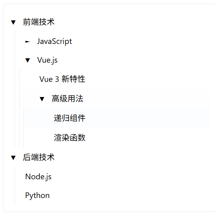
Task: Collapse the Vue.js node arrow
Action: (27, 60)
